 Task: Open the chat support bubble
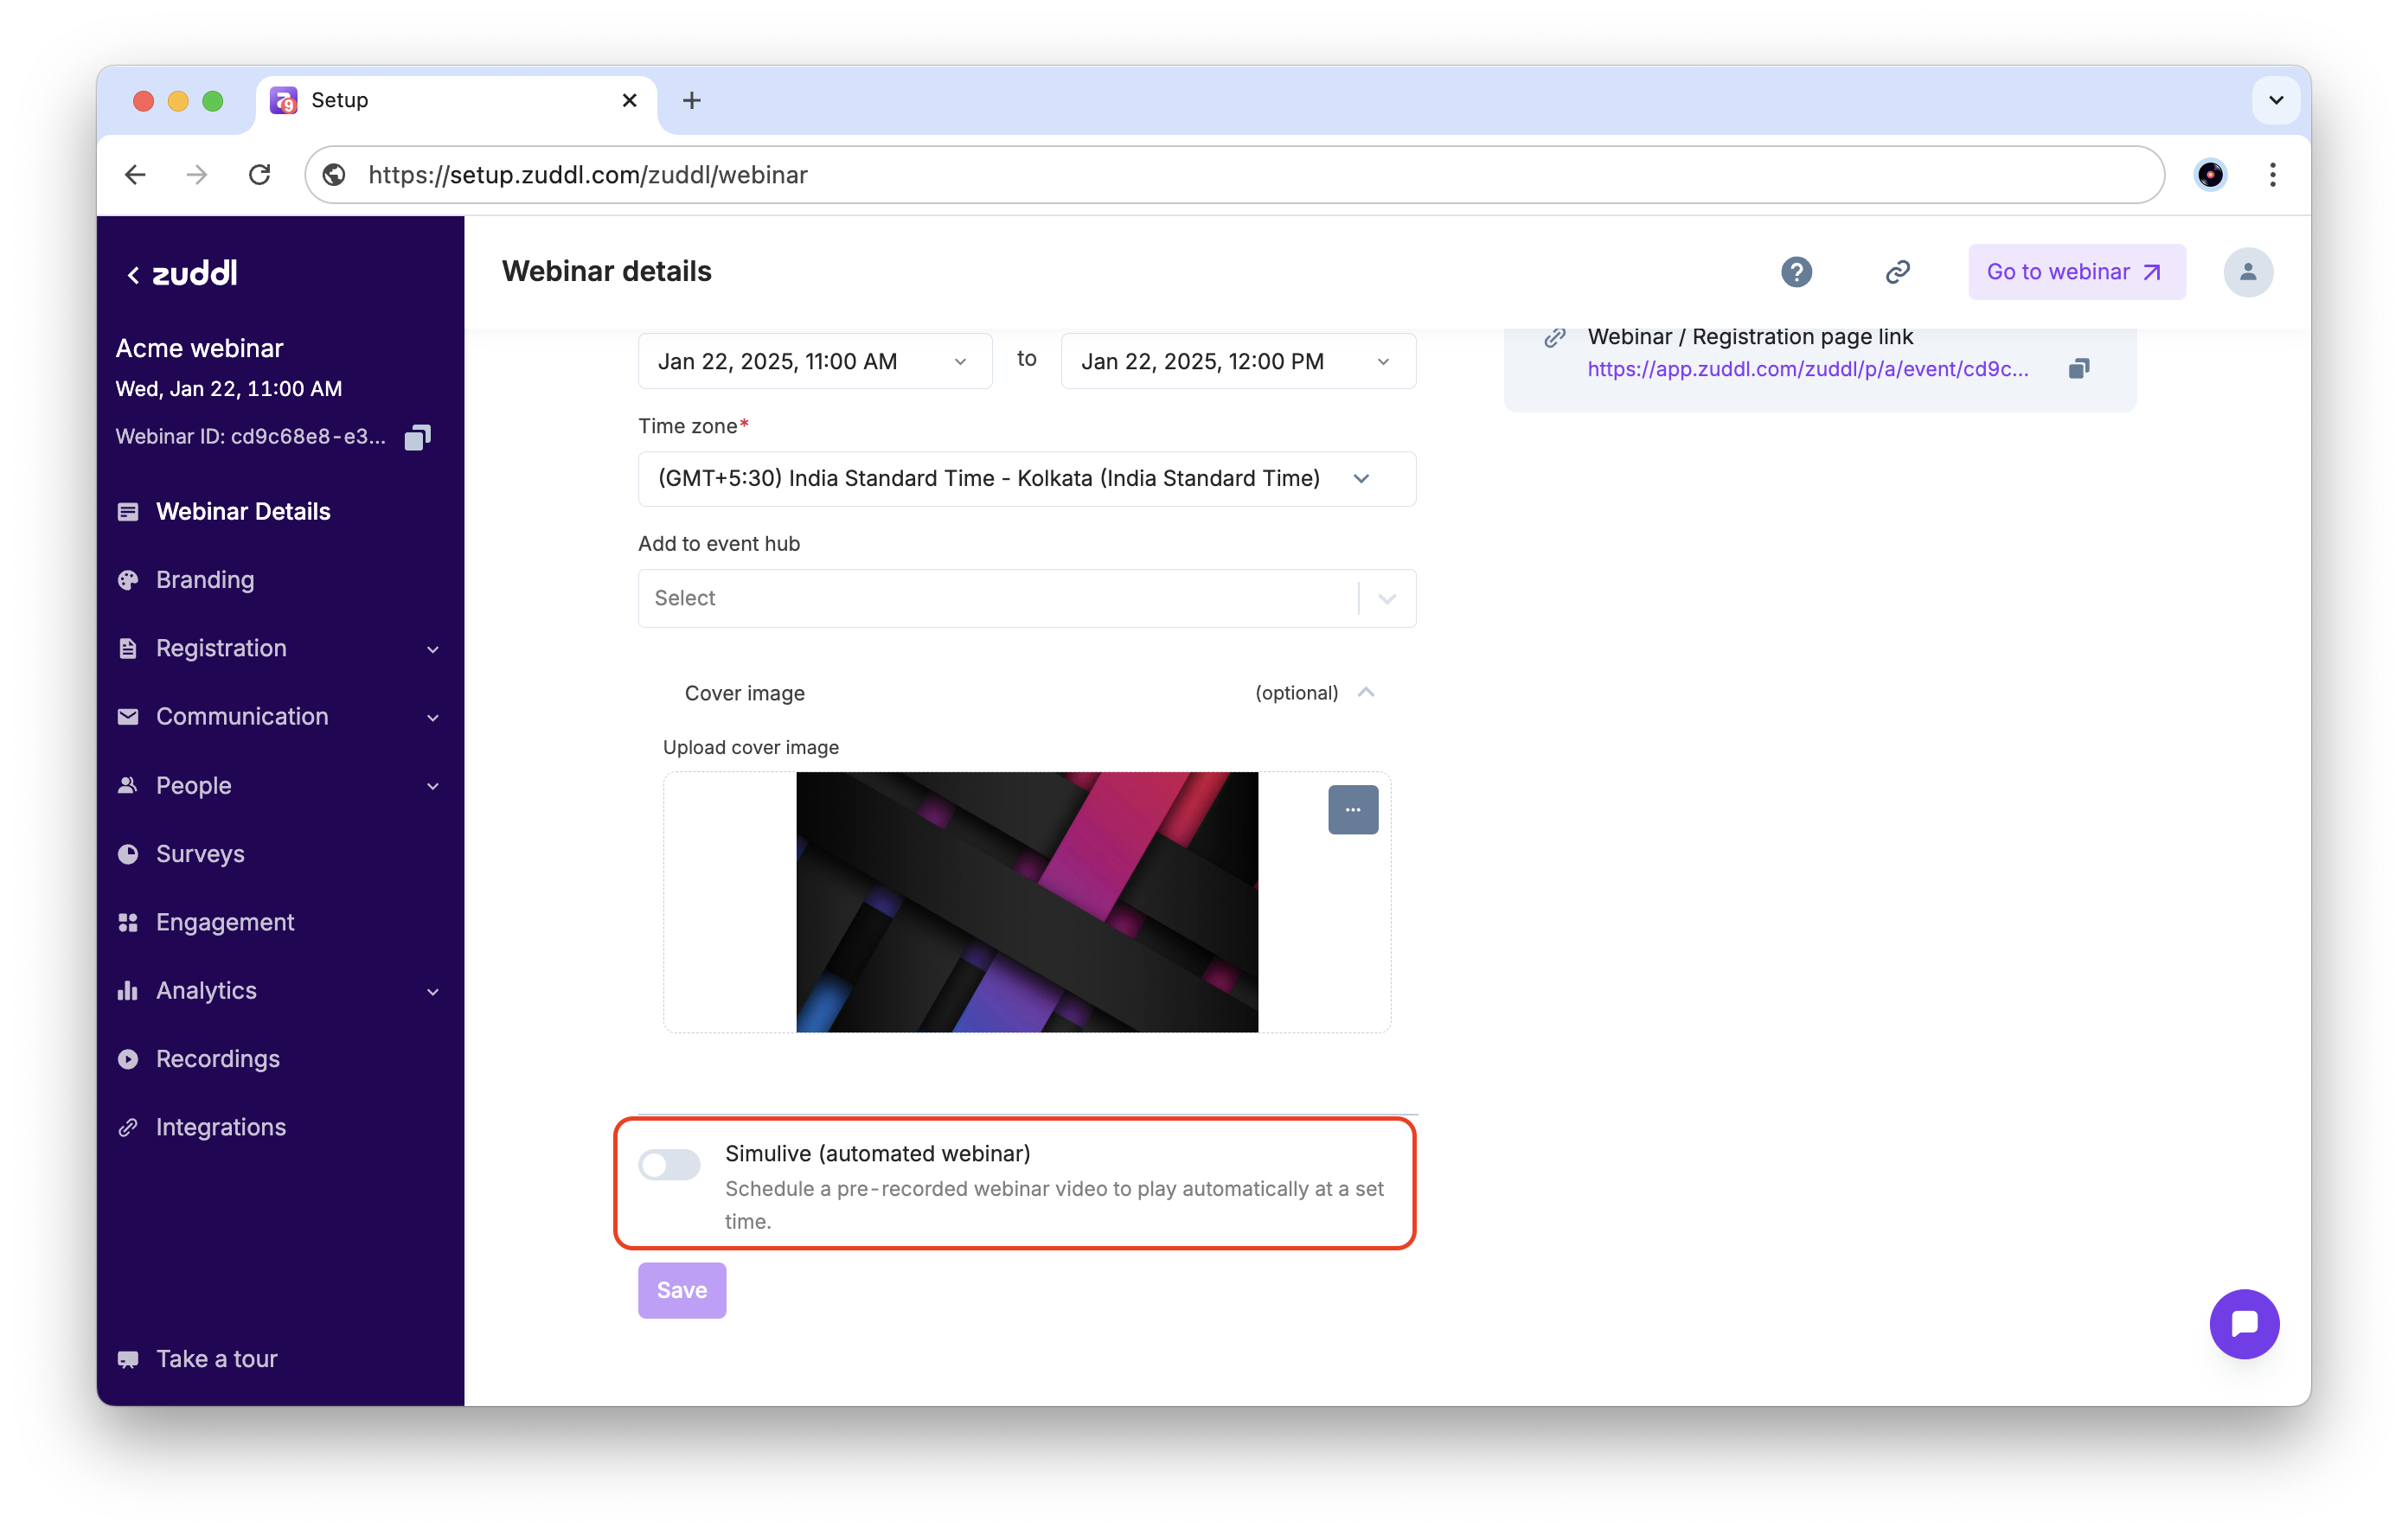[x=2243, y=1323]
